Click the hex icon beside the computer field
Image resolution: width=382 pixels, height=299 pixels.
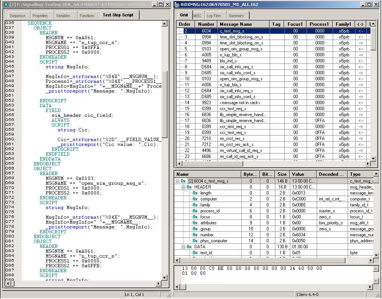click(195, 199)
